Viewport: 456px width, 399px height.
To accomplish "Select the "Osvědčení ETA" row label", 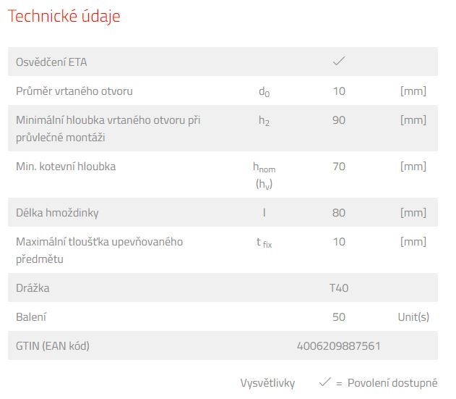I will pyautogui.click(x=51, y=62).
